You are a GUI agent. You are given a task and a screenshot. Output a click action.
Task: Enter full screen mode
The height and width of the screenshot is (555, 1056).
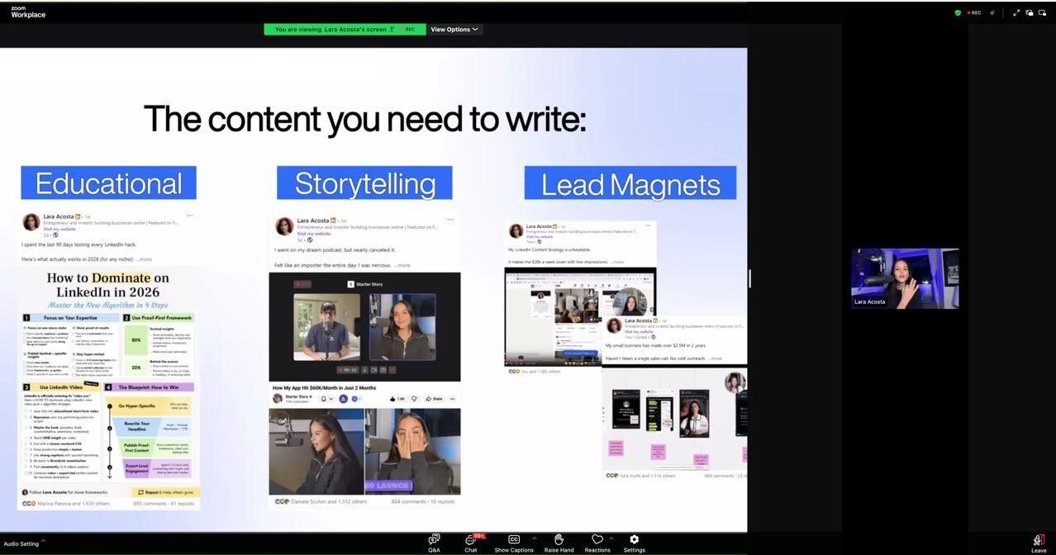click(1016, 12)
